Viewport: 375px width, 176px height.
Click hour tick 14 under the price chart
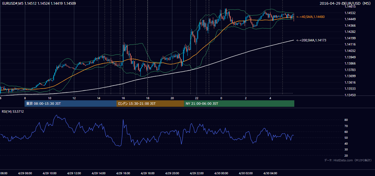pos(99,98)
